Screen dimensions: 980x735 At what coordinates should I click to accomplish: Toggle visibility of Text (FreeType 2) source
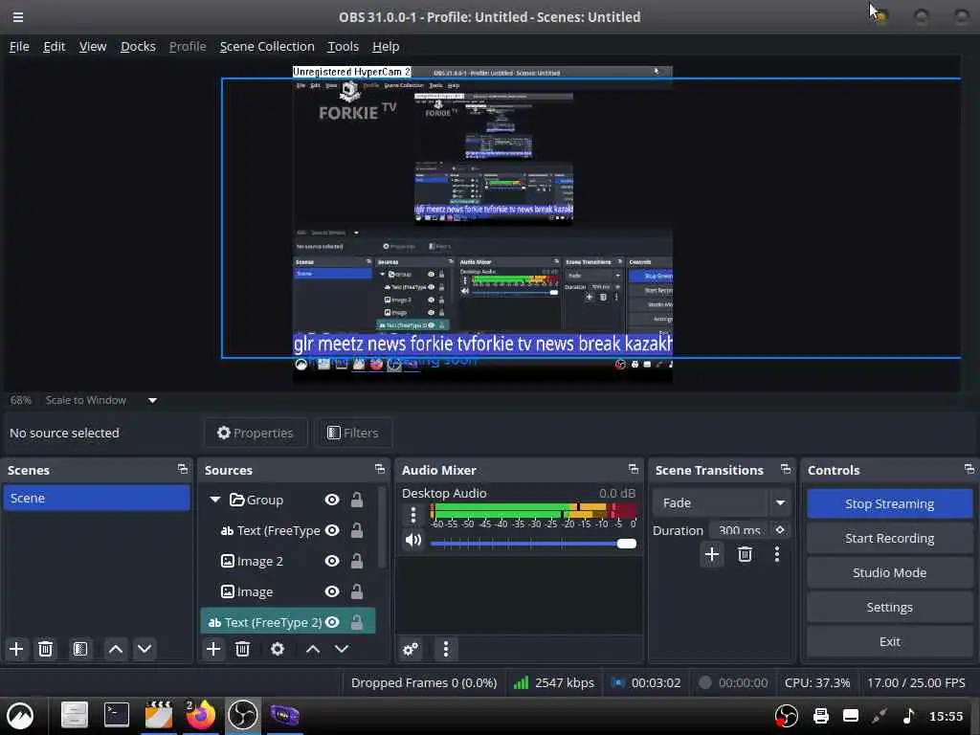[332, 622]
